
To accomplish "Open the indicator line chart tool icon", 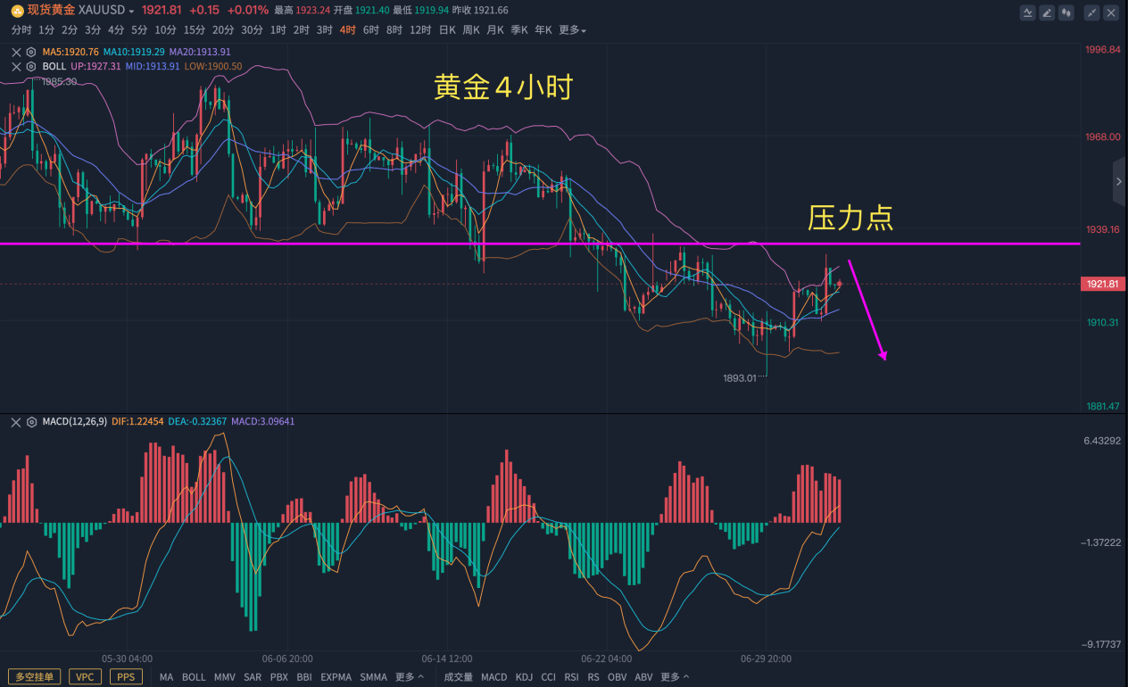I will (1028, 12).
